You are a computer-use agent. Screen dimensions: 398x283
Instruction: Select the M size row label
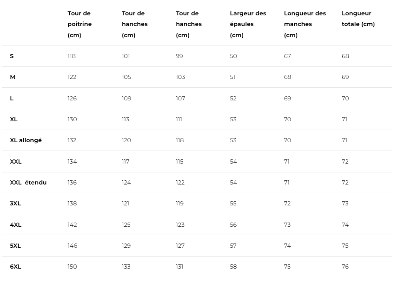point(13,77)
